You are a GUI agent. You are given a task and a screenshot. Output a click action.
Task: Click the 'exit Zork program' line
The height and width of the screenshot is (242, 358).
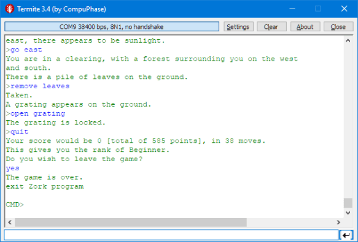coord(45,186)
